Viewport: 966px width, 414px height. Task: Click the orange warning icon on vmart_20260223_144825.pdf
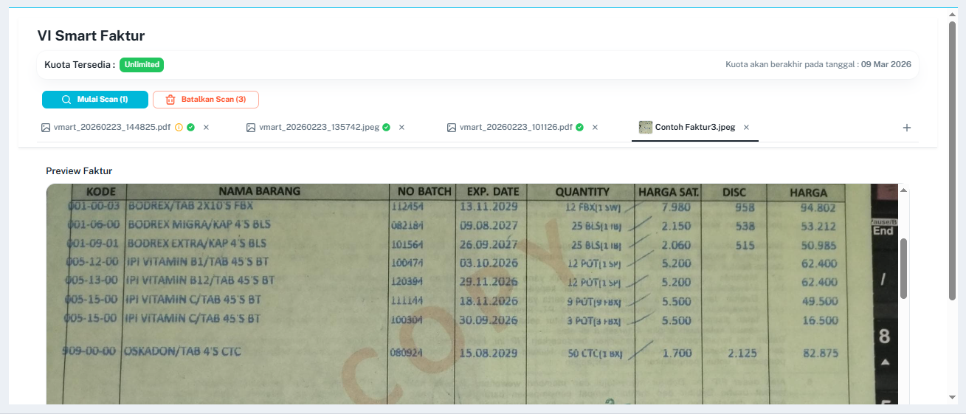coord(179,128)
